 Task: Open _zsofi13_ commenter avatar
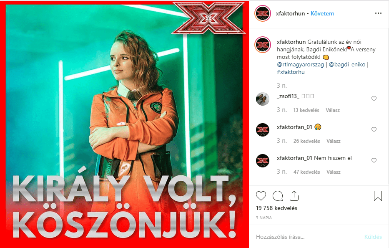pyautogui.click(x=263, y=99)
